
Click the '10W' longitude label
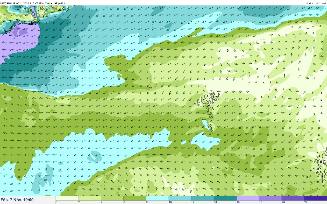click(x=150, y=88)
